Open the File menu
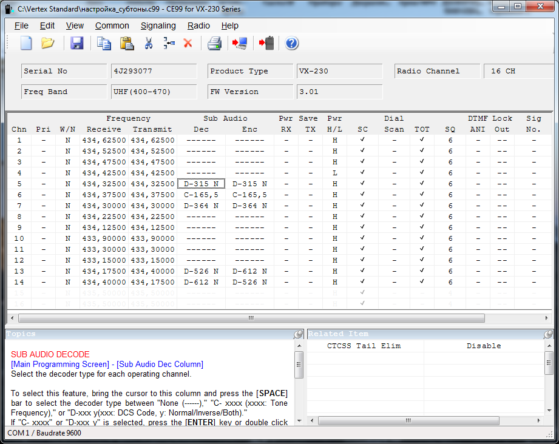Screen dimensions: 559x444 (21, 25)
